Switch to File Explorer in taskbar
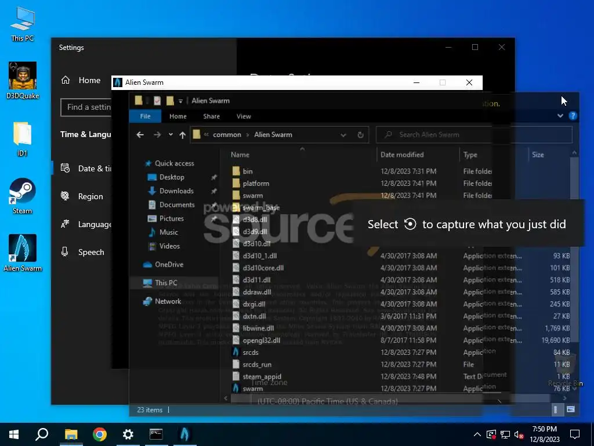The image size is (594, 446). click(x=71, y=434)
